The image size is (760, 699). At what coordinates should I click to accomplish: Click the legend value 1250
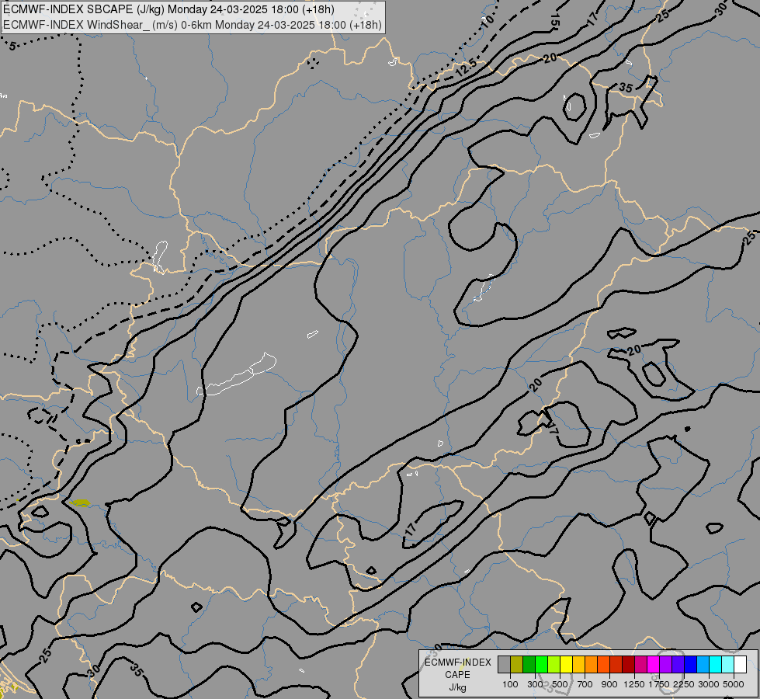[x=634, y=684]
